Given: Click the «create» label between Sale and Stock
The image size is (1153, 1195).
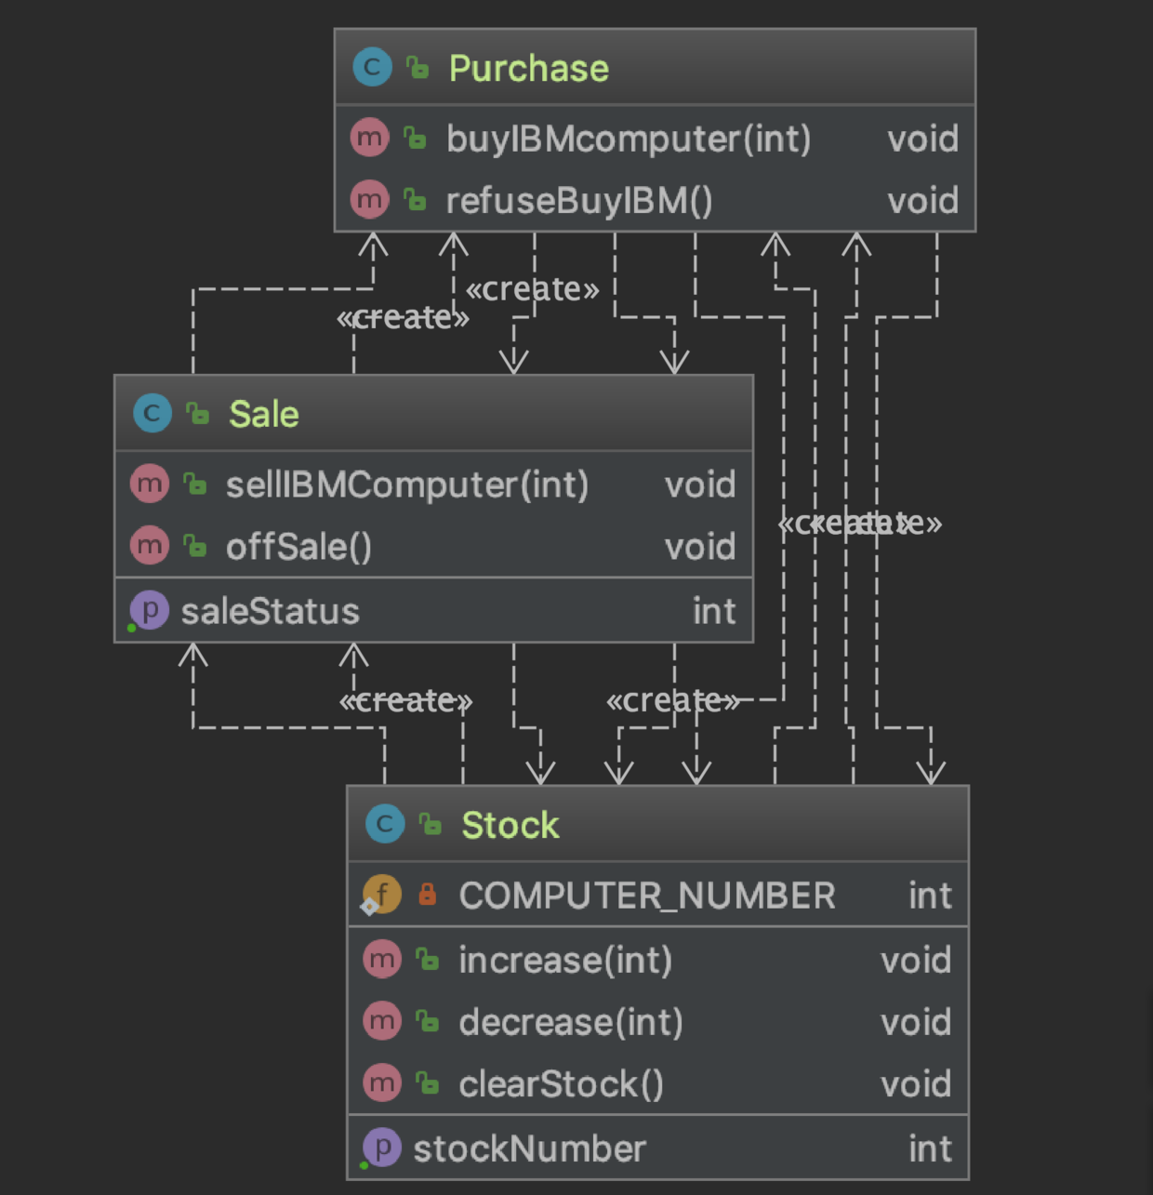Looking at the screenshot, I should [405, 700].
